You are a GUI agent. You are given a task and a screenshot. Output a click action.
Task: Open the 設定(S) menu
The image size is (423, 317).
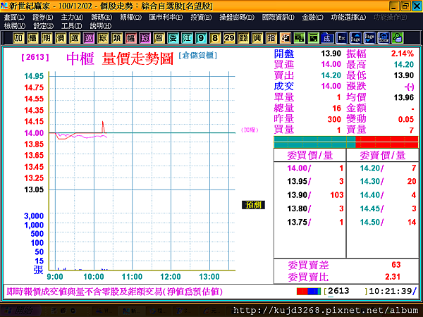click(x=44, y=26)
